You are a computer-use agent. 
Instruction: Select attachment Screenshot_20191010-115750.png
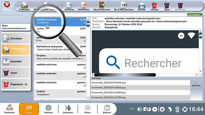[140, 97]
